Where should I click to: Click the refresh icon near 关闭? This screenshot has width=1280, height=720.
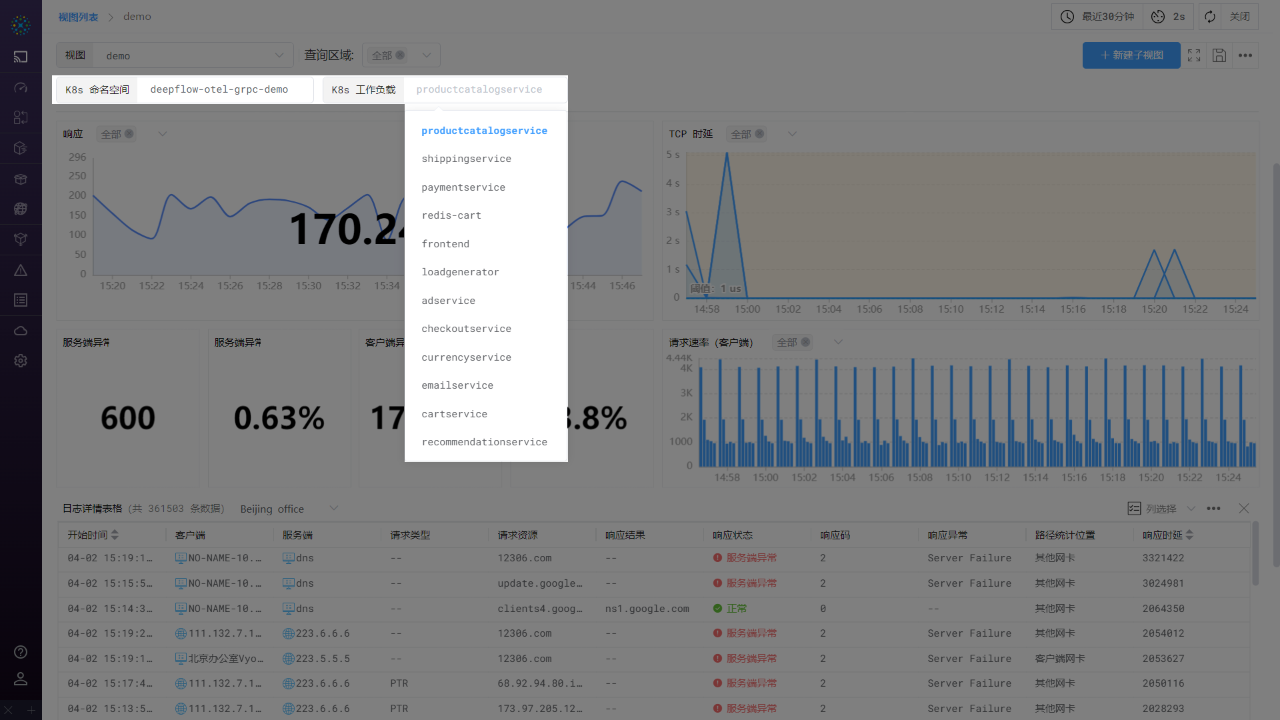coord(1209,16)
